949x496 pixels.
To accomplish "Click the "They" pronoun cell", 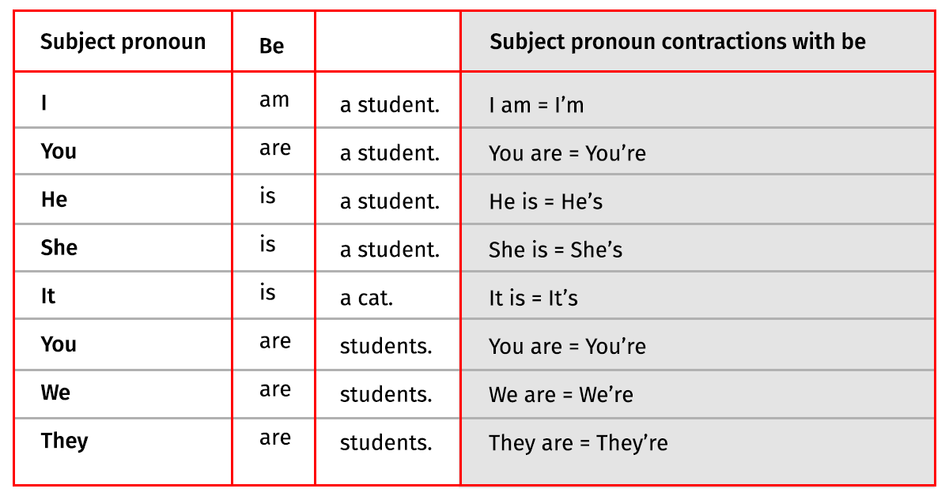I will click(64, 441).
